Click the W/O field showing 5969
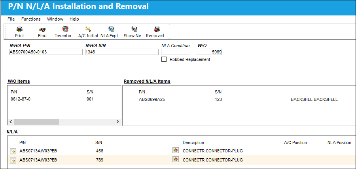This screenshot has width=356, height=169. point(208,52)
